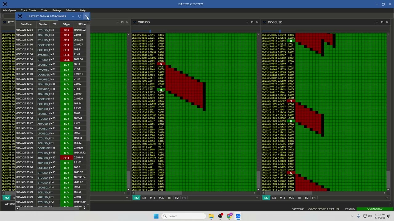Open the Window menu
This screenshot has height=221, width=394.
coord(70,10)
